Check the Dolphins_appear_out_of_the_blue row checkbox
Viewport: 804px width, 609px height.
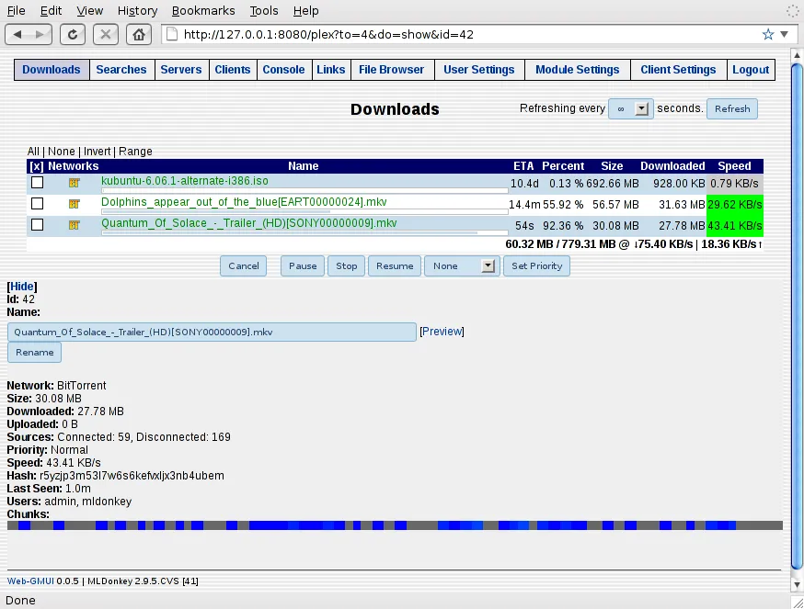[x=35, y=203]
